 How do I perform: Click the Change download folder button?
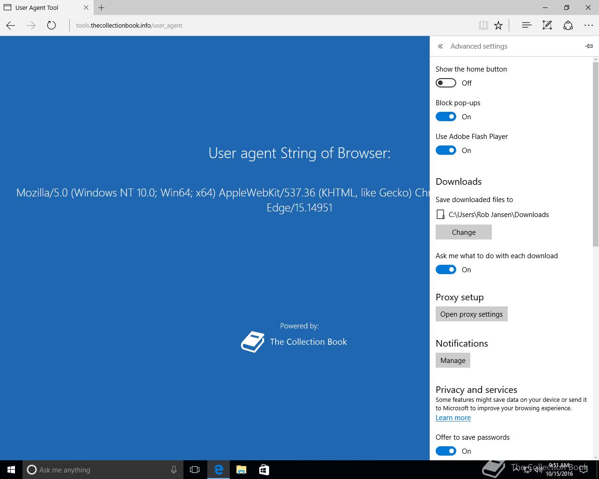pyautogui.click(x=464, y=232)
